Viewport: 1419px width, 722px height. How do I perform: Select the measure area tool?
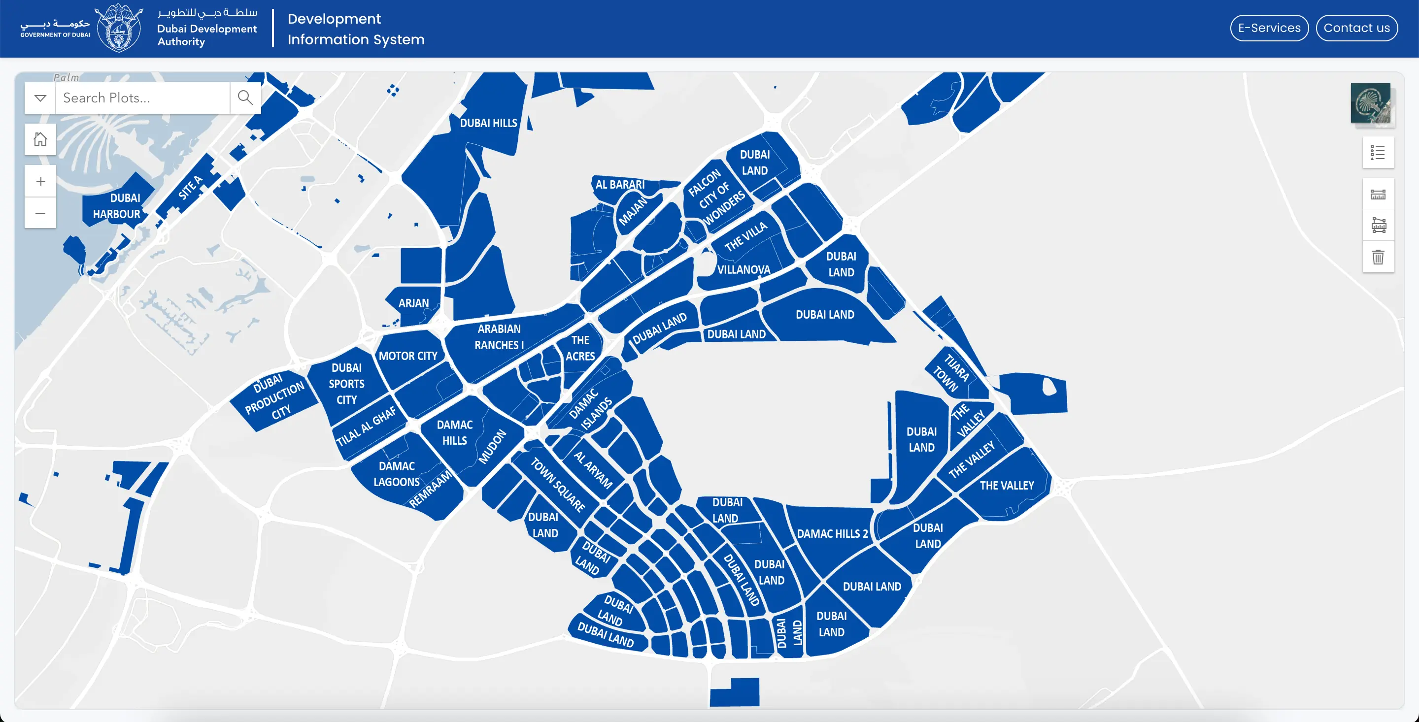1378,225
